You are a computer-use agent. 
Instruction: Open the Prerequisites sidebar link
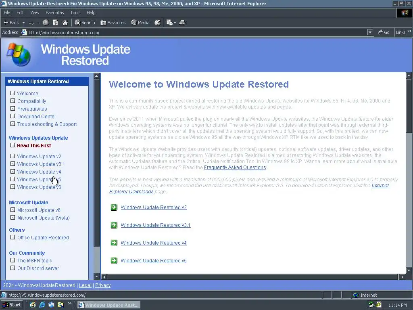coord(32,109)
